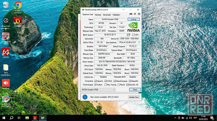Toggle the OpenCL checkbox
The image size is (217, 121).
[95, 81]
